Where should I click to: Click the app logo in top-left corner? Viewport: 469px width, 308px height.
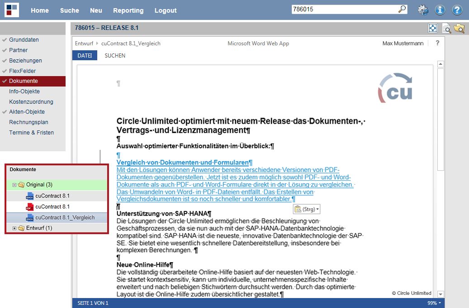[x=12, y=10]
